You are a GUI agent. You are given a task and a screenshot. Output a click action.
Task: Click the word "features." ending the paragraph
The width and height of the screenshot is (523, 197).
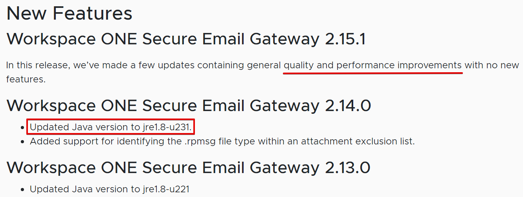[26, 79]
